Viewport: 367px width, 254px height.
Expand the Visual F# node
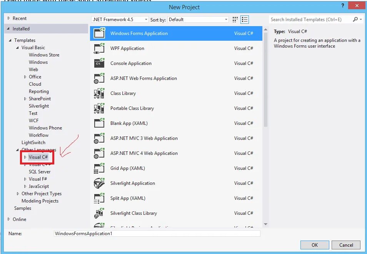tap(25, 179)
